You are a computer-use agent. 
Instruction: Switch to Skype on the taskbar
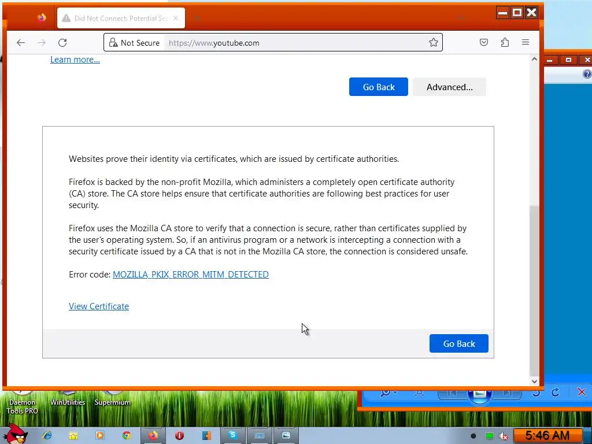coord(232,436)
